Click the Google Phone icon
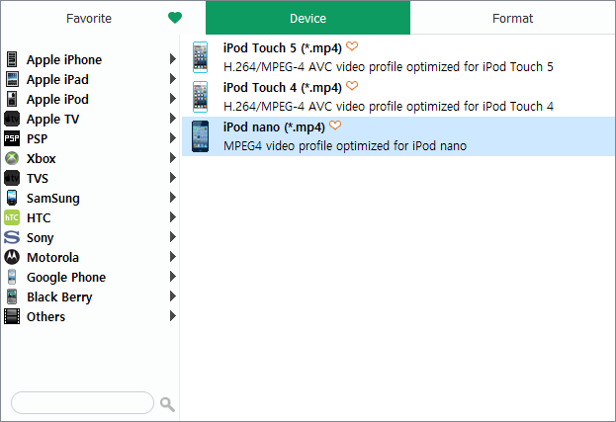This screenshot has width=616, height=422. tap(12, 277)
